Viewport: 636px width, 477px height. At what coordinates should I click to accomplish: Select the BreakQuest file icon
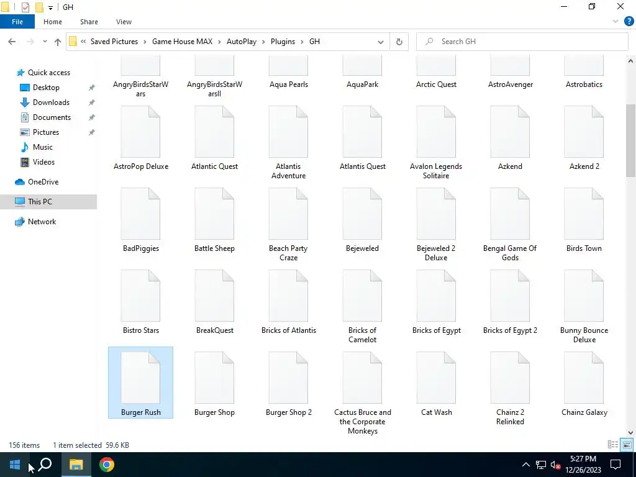pyautogui.click(x=214, y=296)
